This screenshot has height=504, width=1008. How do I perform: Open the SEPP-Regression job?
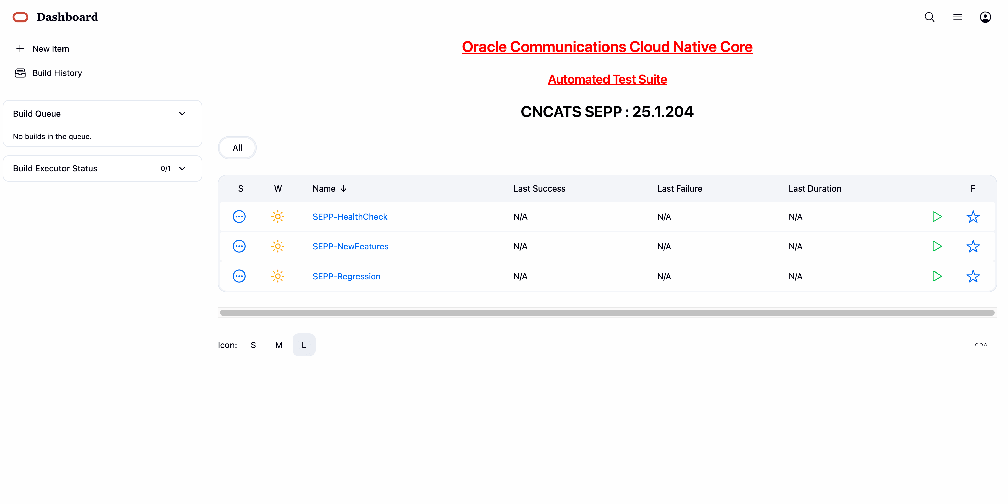(346, 276)
